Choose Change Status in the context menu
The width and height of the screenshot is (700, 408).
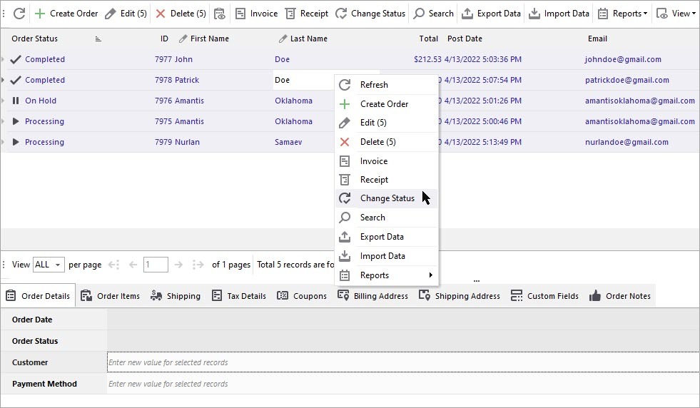point(387,198)
